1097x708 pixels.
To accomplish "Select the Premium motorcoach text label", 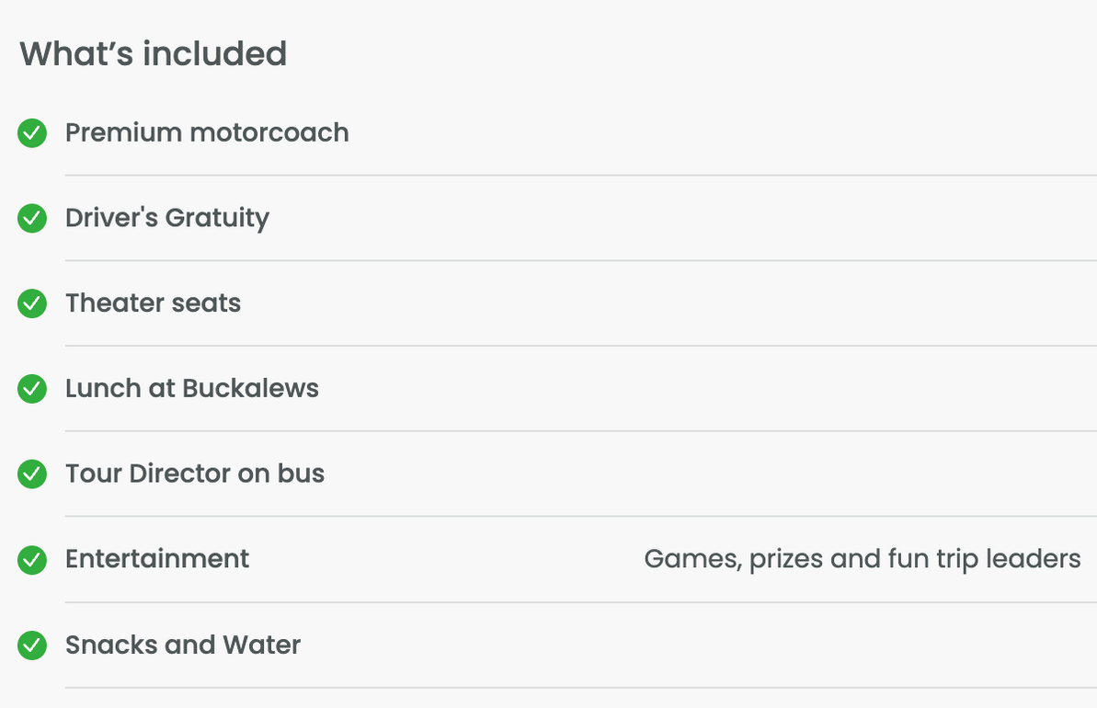I will click(207, 133).
